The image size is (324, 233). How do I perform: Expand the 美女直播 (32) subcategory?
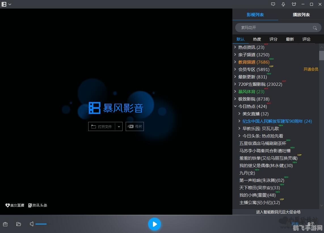click(239, 114)
